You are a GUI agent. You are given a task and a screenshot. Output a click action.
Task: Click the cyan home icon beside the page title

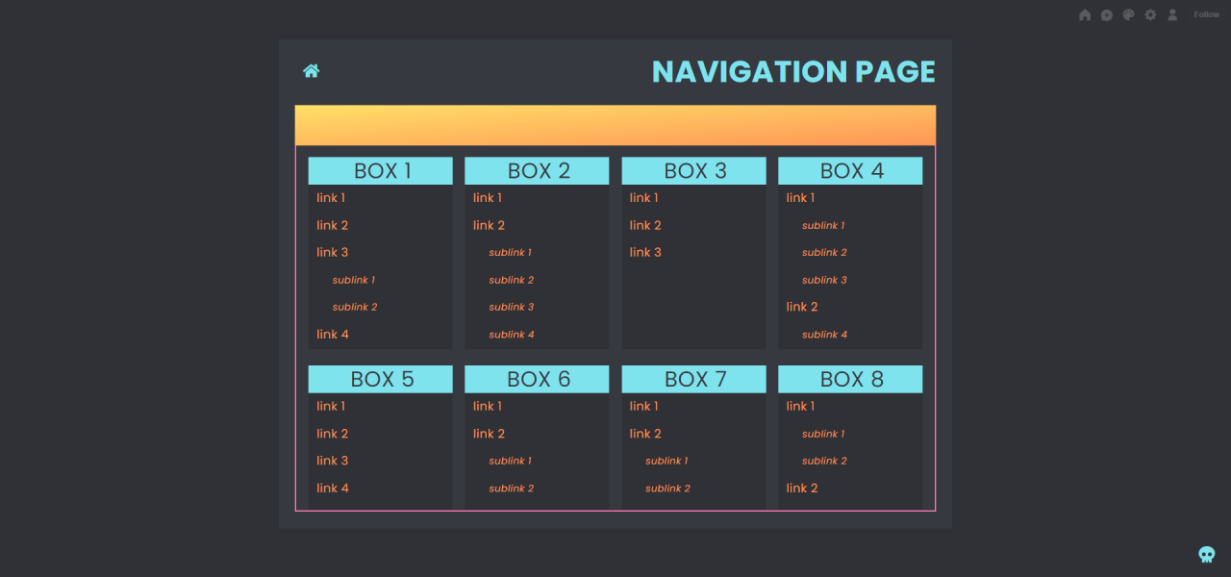pyautogui.click(x=311, y=71)
